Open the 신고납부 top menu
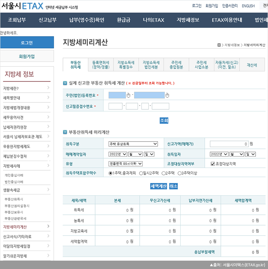This screenshot has height=269, width=268. [x=48, y=20]
